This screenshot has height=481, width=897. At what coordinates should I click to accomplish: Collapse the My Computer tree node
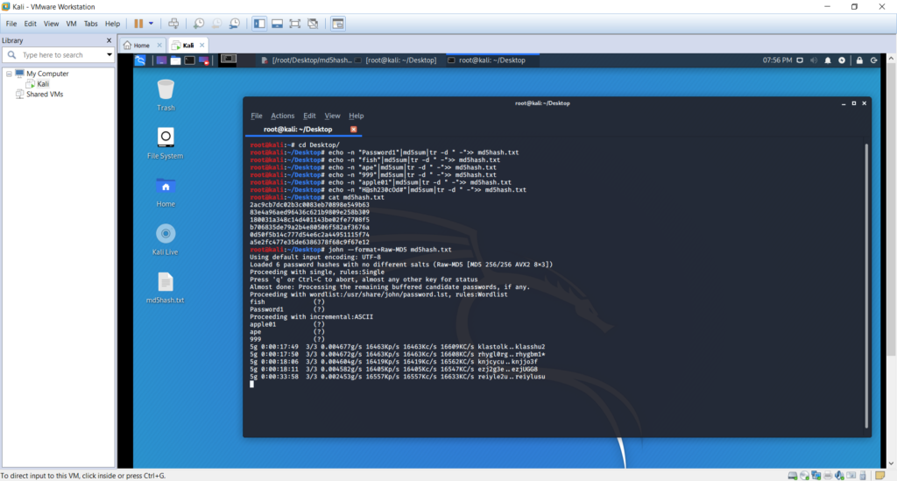[9, 74]
